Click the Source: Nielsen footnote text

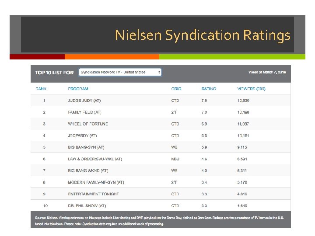(160, 221)
